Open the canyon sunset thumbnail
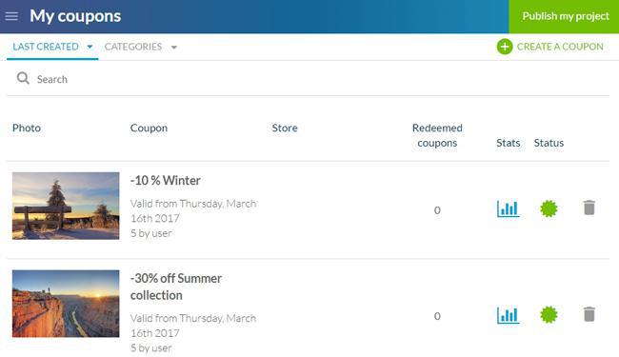This screenshot has height=357, width=619. coord(66,304)
